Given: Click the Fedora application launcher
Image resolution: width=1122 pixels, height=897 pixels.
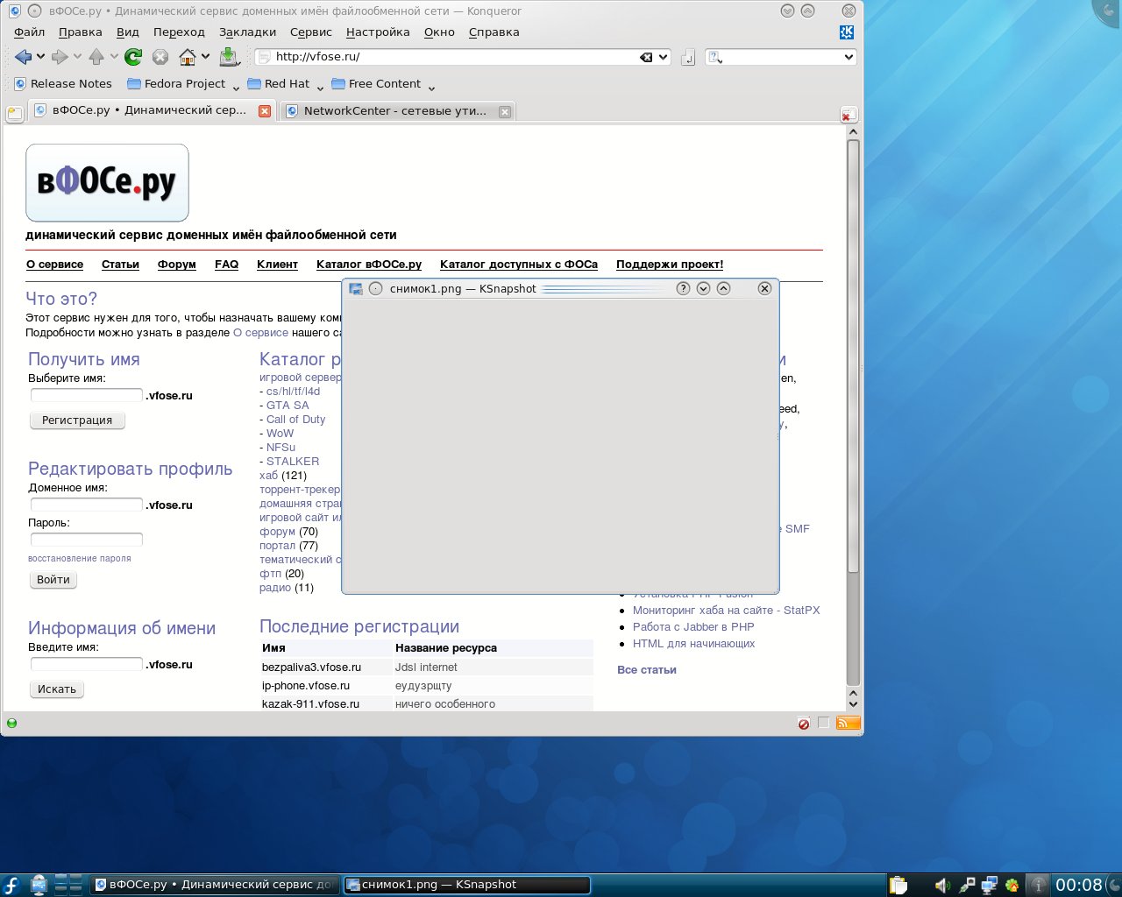Looking at the screenshot, I should click(x=12, y=885).
